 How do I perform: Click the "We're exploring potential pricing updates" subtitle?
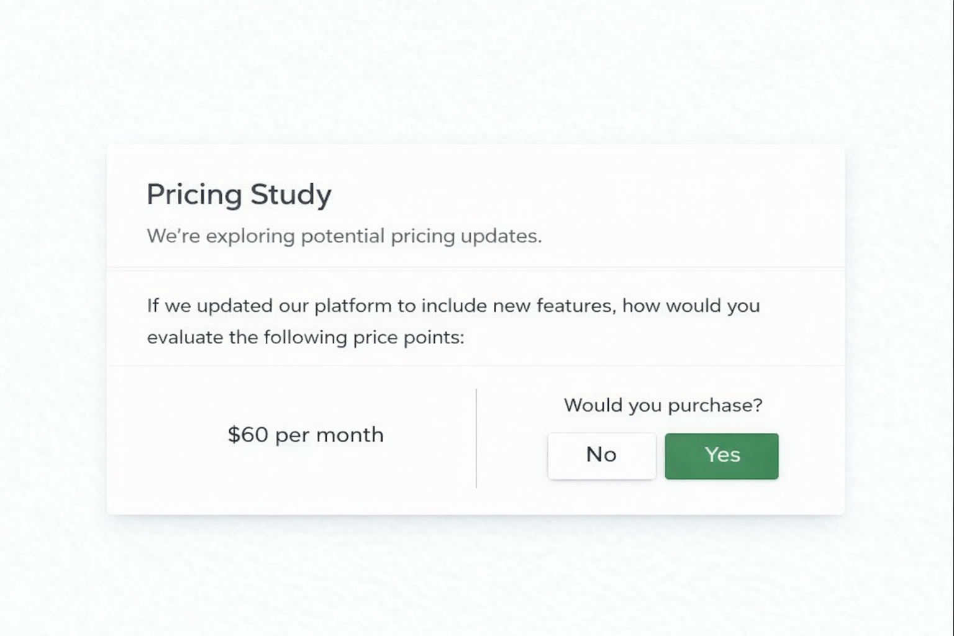[x=344, y=236]
